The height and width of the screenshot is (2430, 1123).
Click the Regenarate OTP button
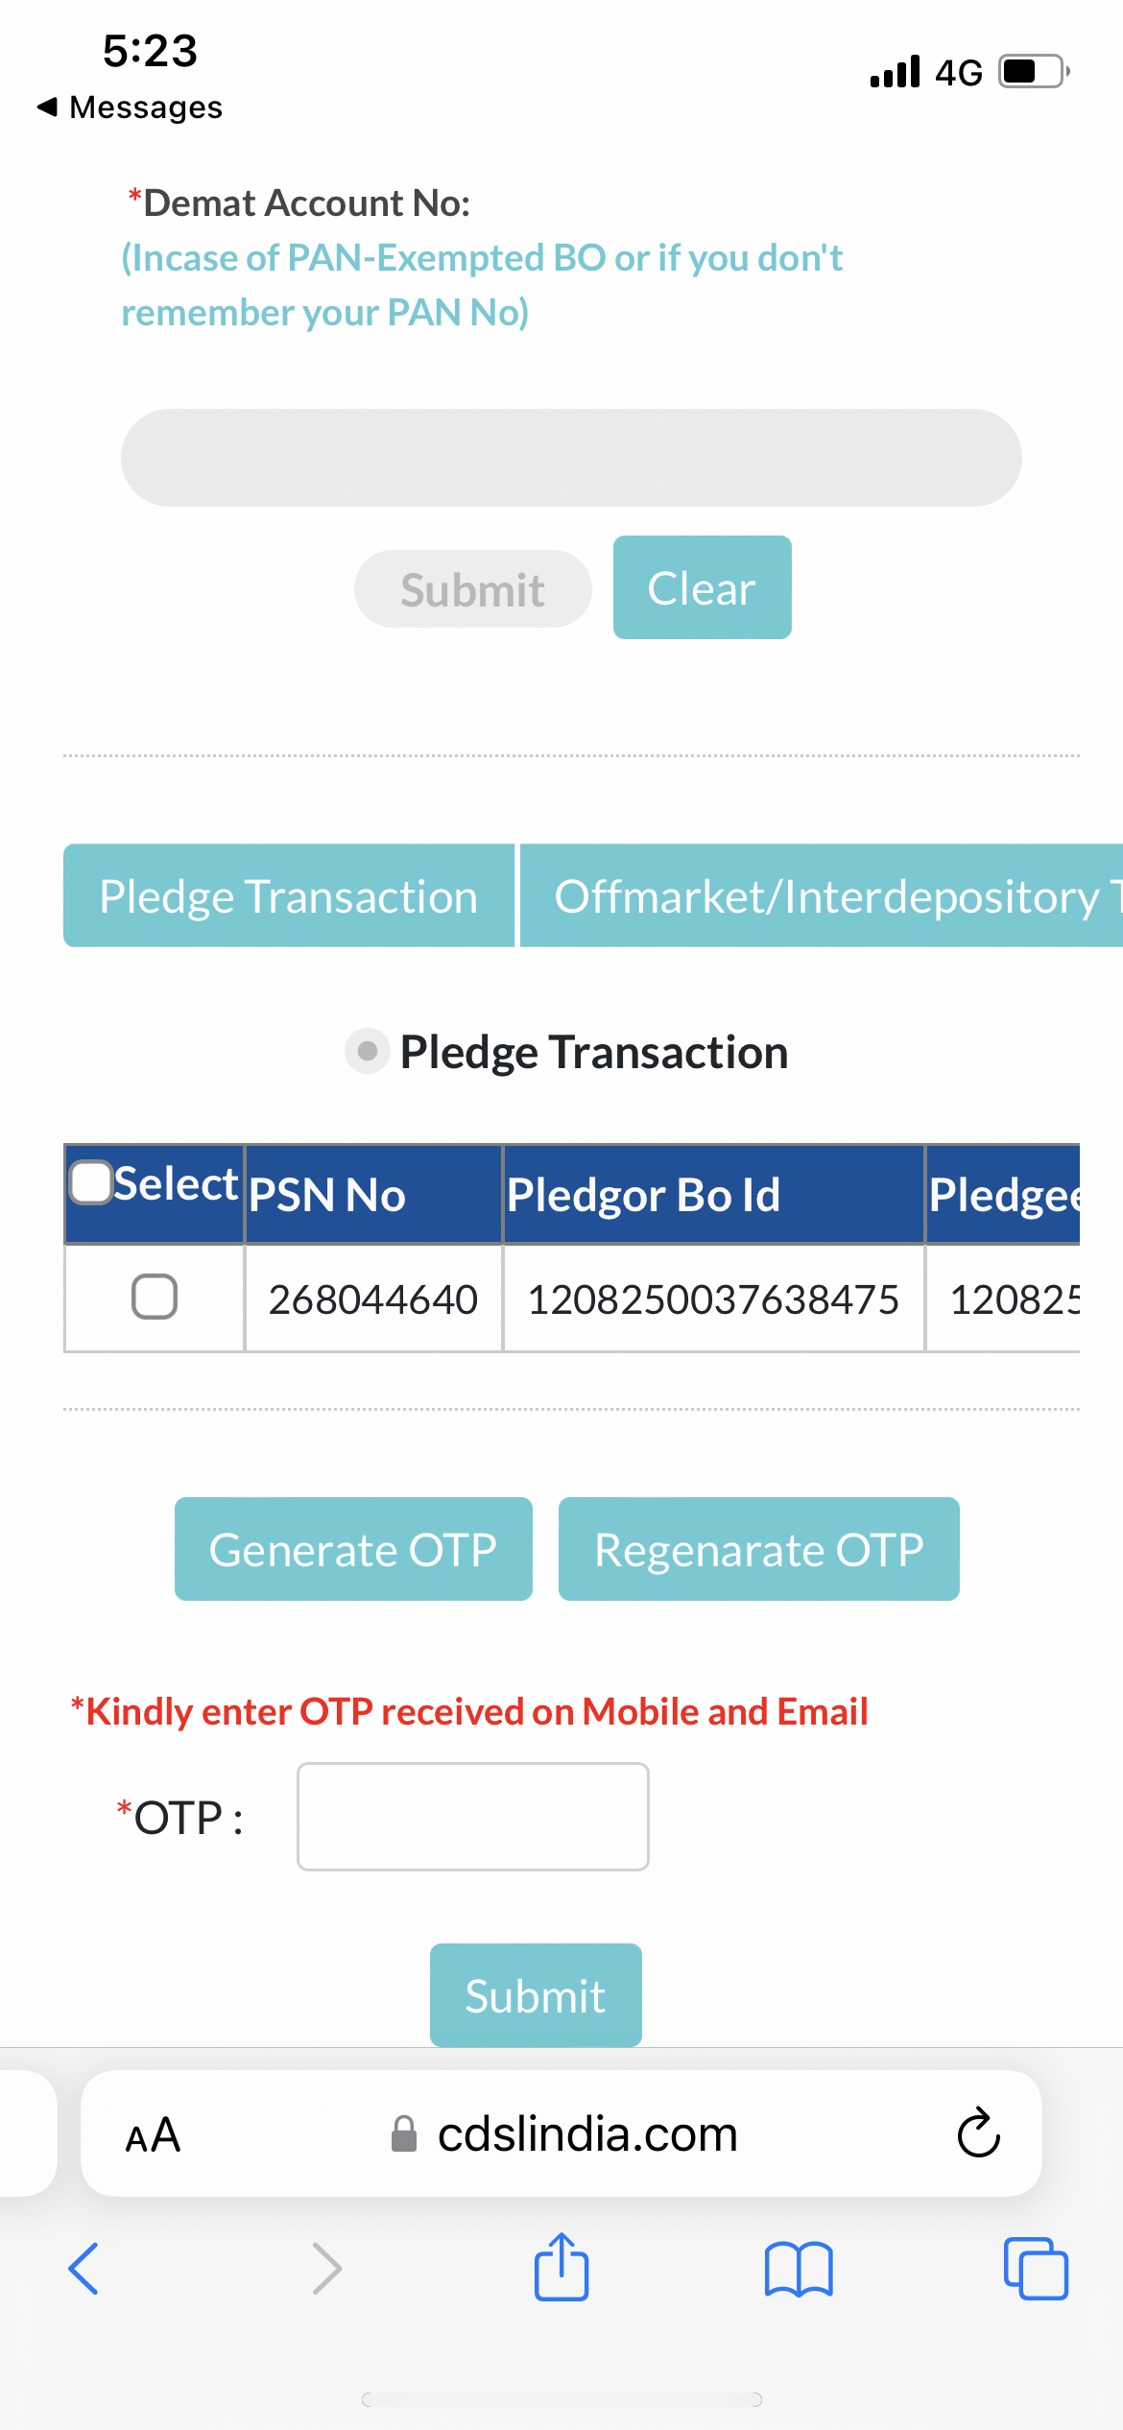[759, 1549]
